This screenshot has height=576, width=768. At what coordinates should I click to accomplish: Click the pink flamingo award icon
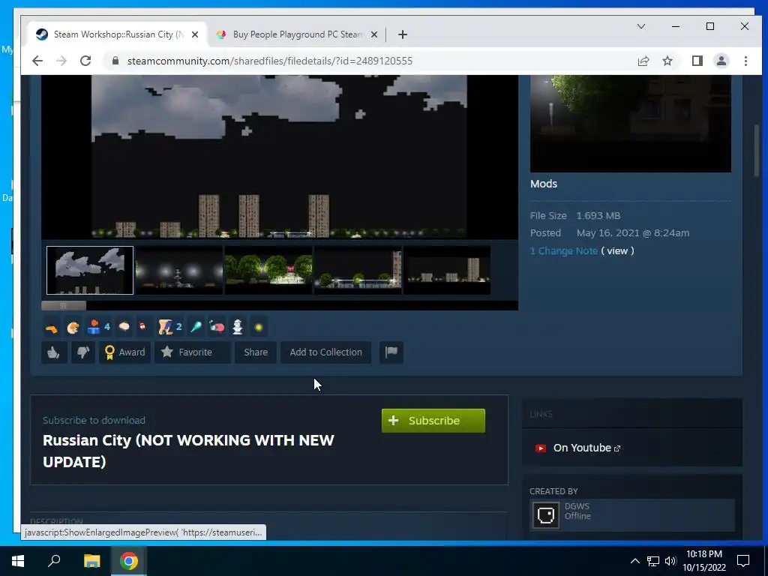pos(217,327)
